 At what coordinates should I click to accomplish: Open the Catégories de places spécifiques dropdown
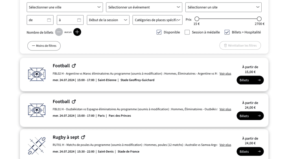click(157, 20)
